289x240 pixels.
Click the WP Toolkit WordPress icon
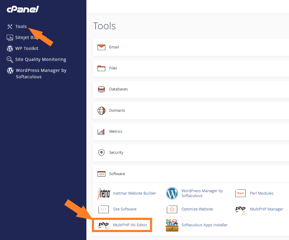[10, 48]
